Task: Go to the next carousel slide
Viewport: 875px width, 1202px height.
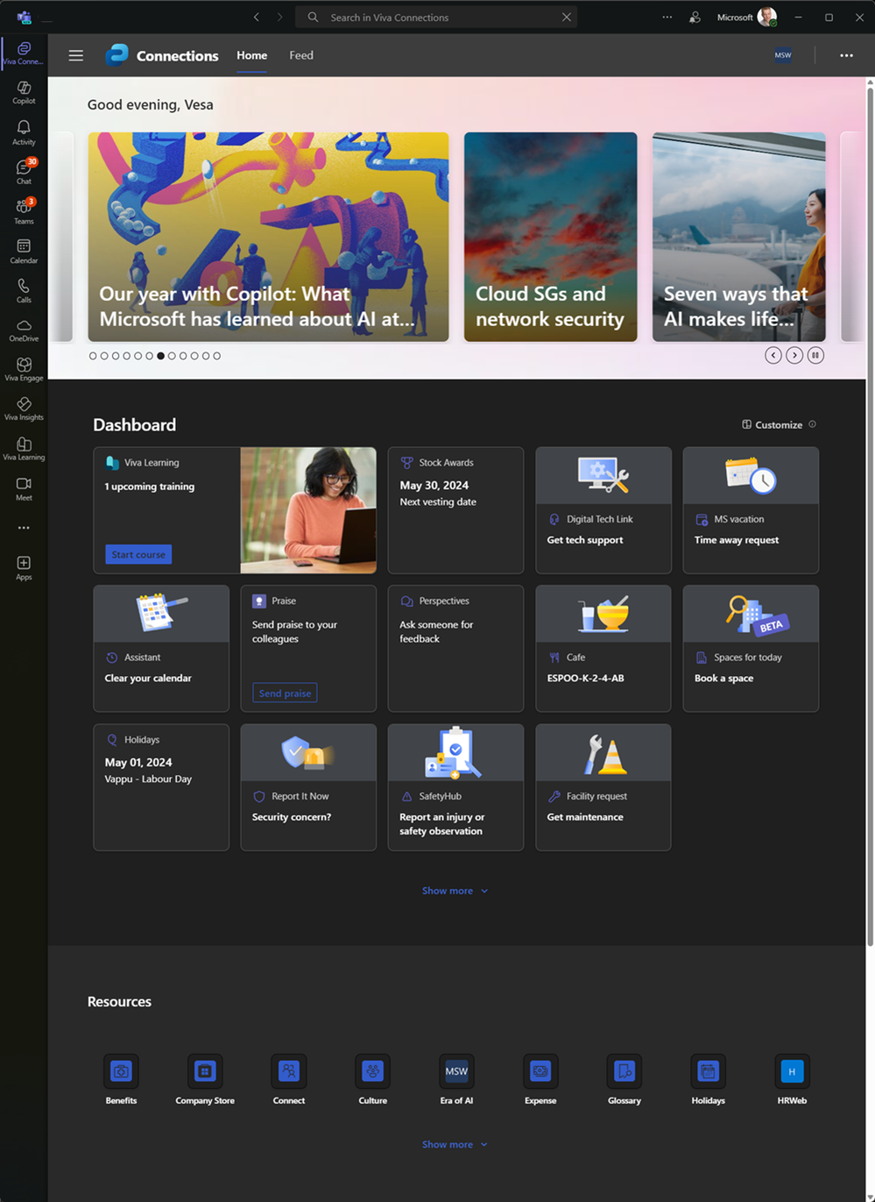Action: 794,355
